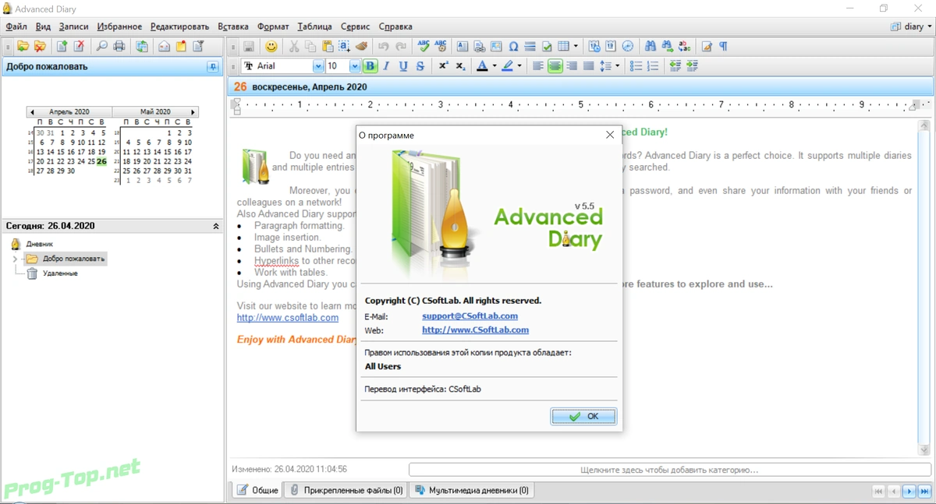Viewport: 936px width, 504px height.
Task: Toggle Underline formatting
Action: [x=403, y=66]
